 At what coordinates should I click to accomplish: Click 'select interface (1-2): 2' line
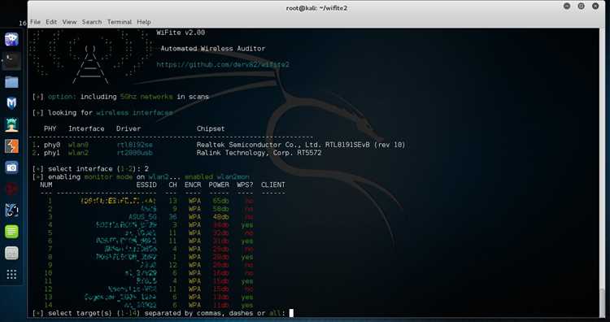point(90,169)
